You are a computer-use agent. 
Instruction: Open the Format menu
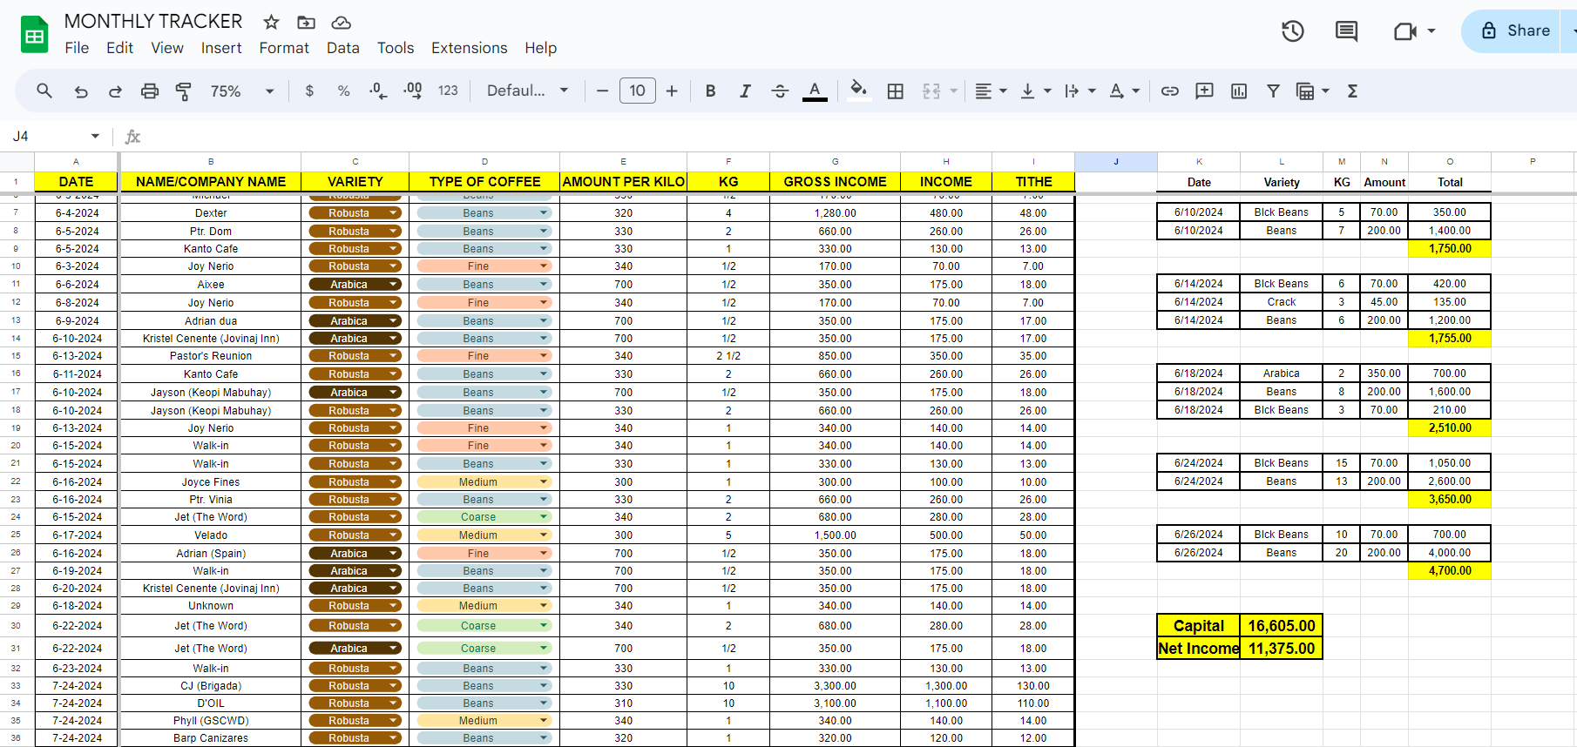[x=284, y=48]
